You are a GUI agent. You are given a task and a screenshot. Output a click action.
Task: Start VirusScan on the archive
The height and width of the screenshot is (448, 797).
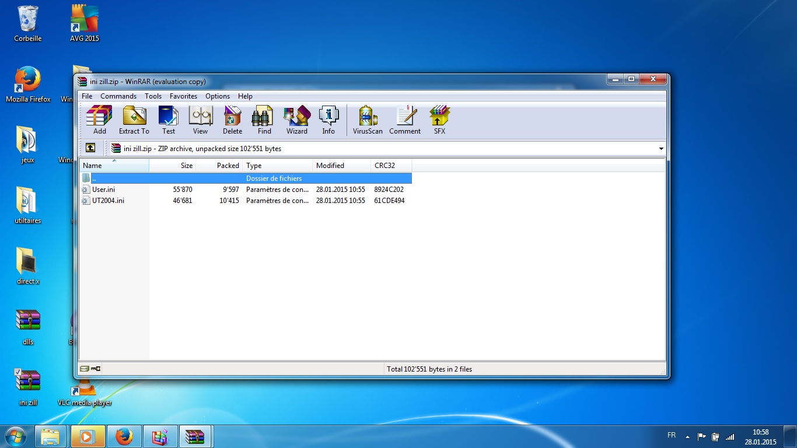[368, 120]
